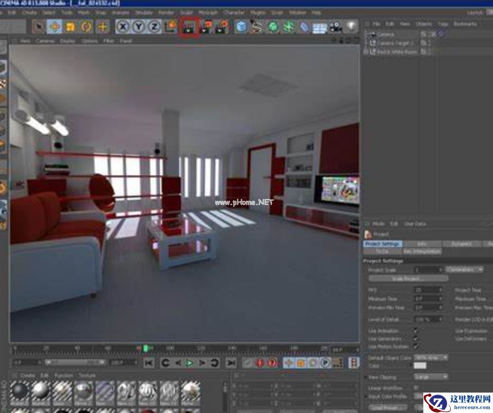Select the Red & White Room object
Image resolution: width=493 pixels, height=413 pixels.
point(397,52)
